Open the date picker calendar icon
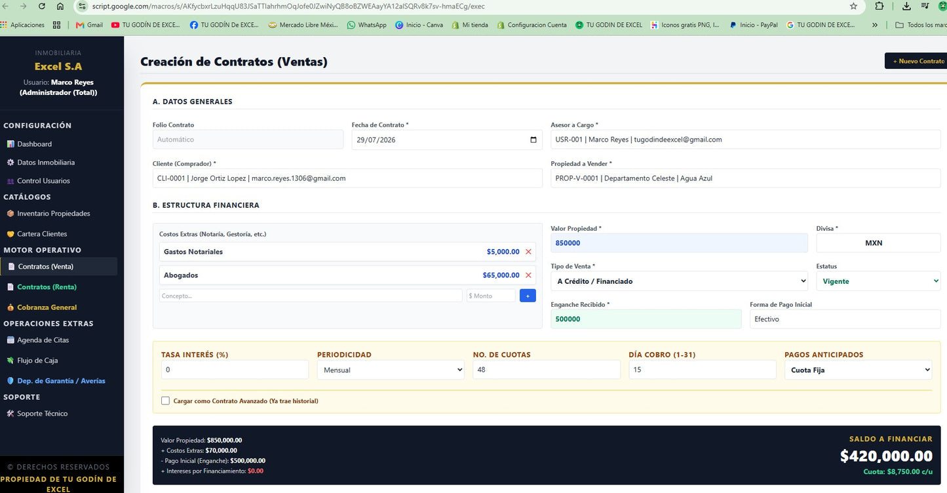Viewport: 947px width, 493px height. pyautogui.click(x=533, y=140)
